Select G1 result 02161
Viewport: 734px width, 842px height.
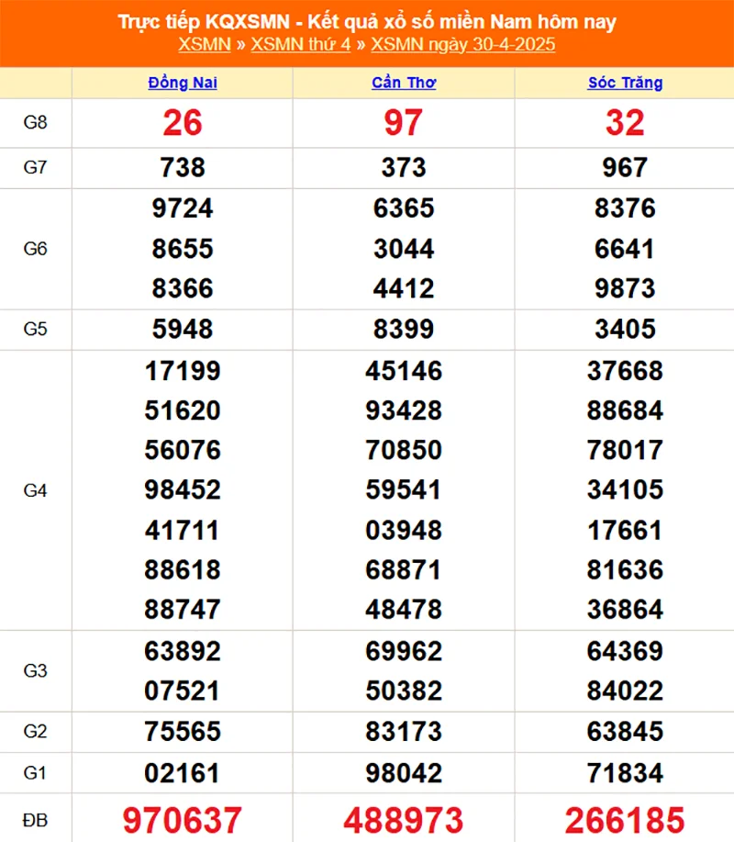tap(183, 772)
